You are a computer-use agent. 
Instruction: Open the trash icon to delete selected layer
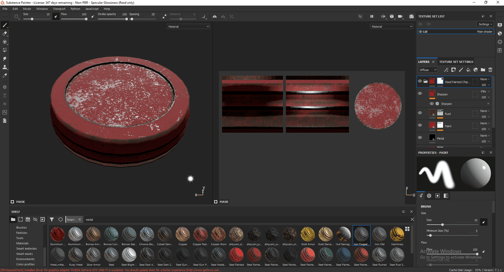point(490,70)
